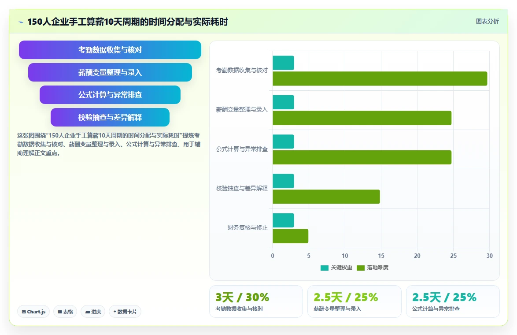The height and width of the screenshot is (335, 517).
Task: Click the description paragraph starting 这张图围绕
Action: tap(109, 144)
